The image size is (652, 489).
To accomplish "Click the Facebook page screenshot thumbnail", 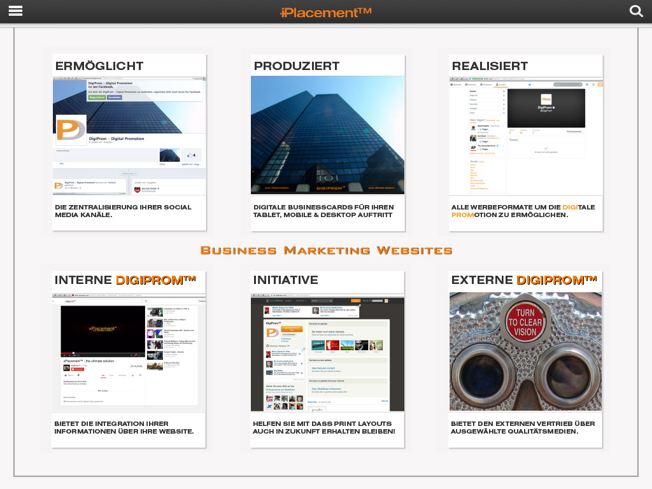I will (x=130, y=136).
